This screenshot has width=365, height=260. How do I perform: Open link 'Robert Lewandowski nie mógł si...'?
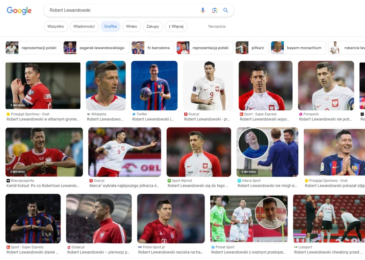point(267,185)
